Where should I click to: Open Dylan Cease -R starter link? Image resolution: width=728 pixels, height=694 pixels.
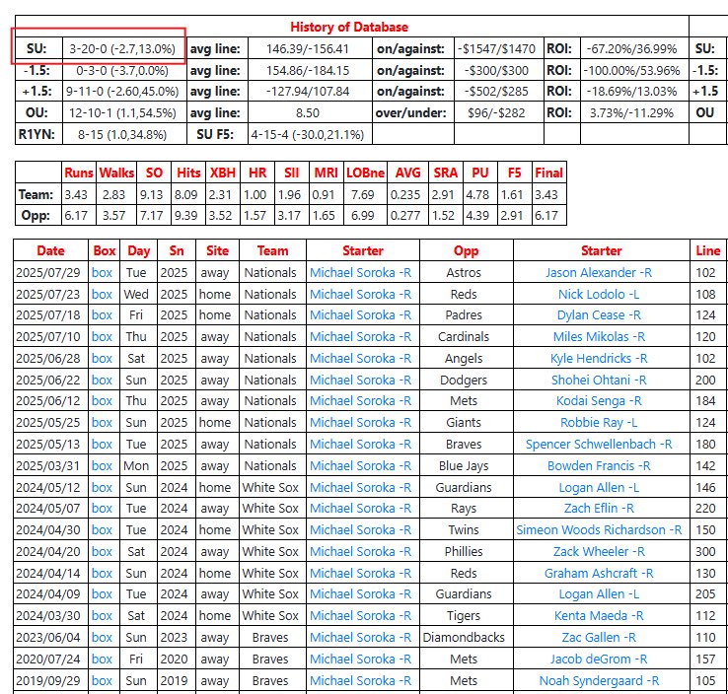(599, 315)
